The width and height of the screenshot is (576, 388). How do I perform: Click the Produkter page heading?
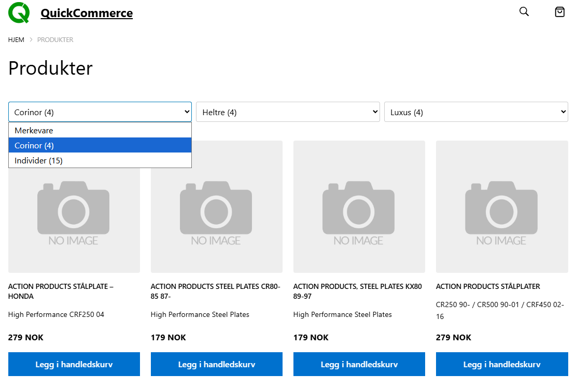(51, 68)
